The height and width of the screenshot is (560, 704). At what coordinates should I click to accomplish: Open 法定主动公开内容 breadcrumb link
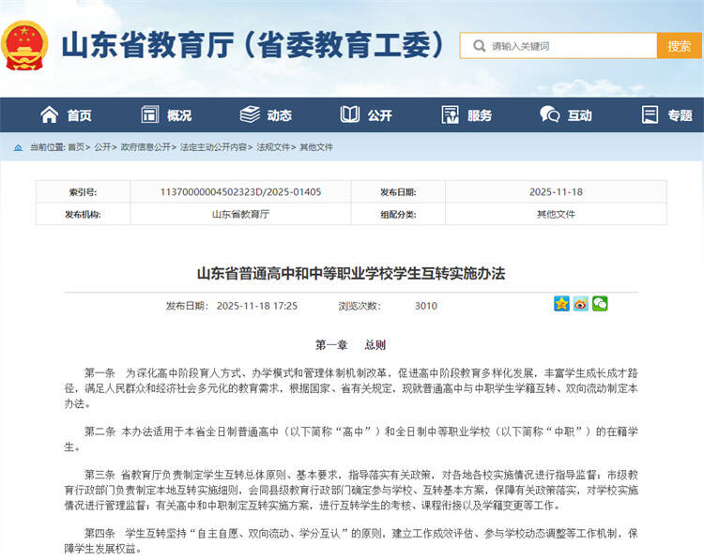[213, 147]
